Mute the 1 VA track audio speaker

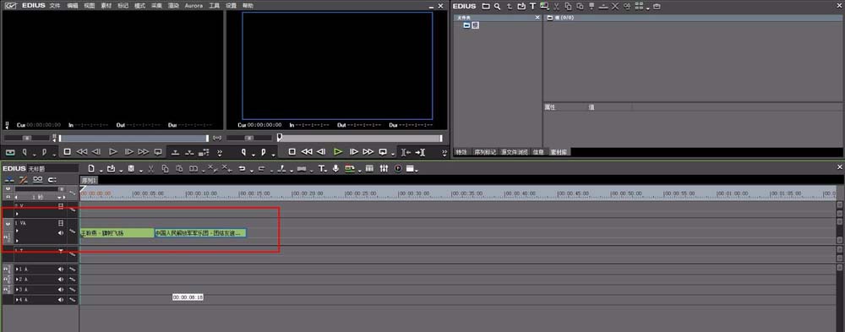pos(60,233)
